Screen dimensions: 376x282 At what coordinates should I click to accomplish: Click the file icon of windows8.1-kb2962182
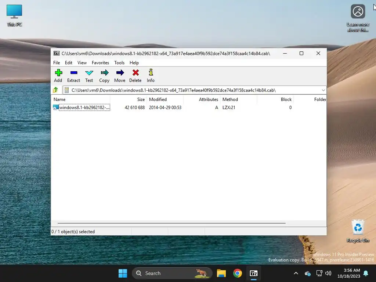[x=56, y=108]
